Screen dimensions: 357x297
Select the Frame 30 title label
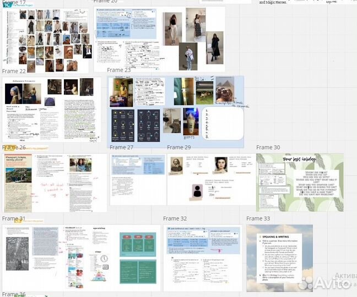tap(268, 147)
